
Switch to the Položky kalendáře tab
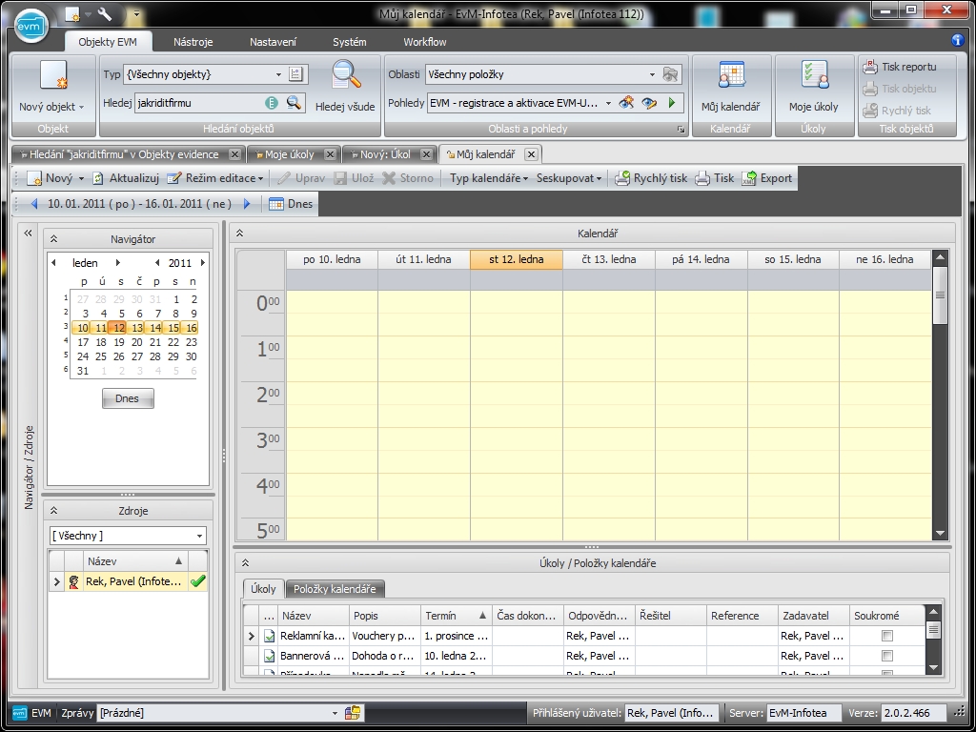click(335, 589)
